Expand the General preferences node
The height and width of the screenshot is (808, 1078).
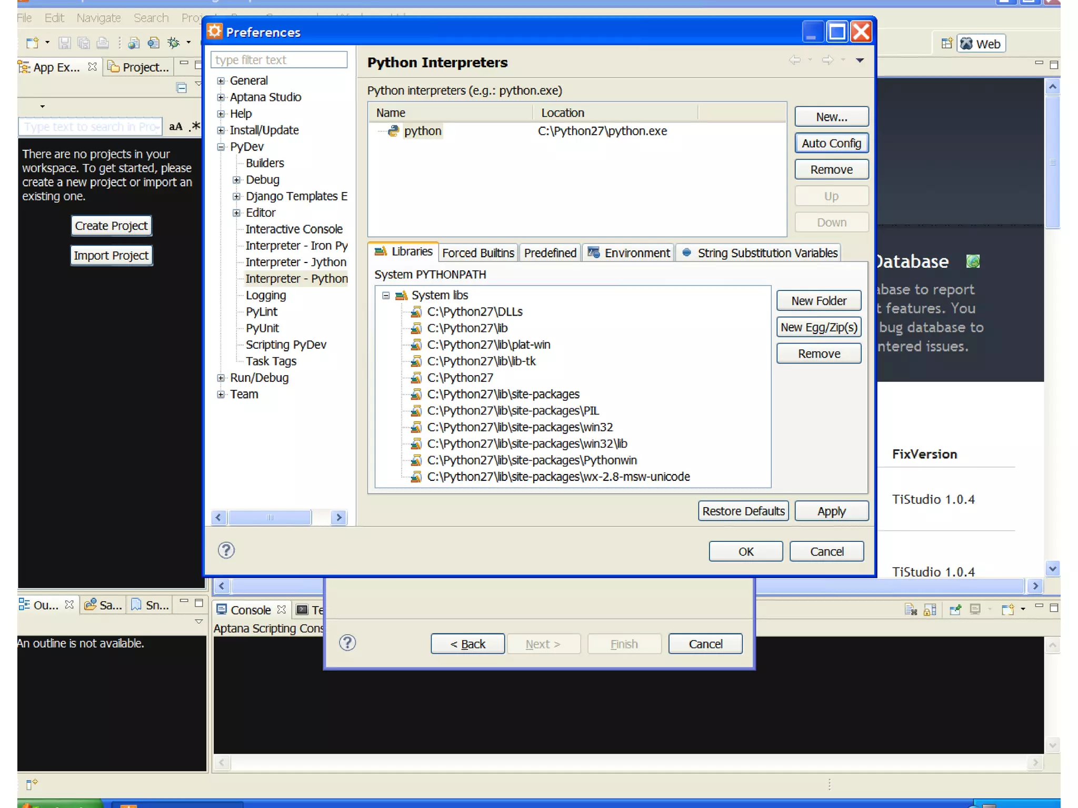[221, 81]
